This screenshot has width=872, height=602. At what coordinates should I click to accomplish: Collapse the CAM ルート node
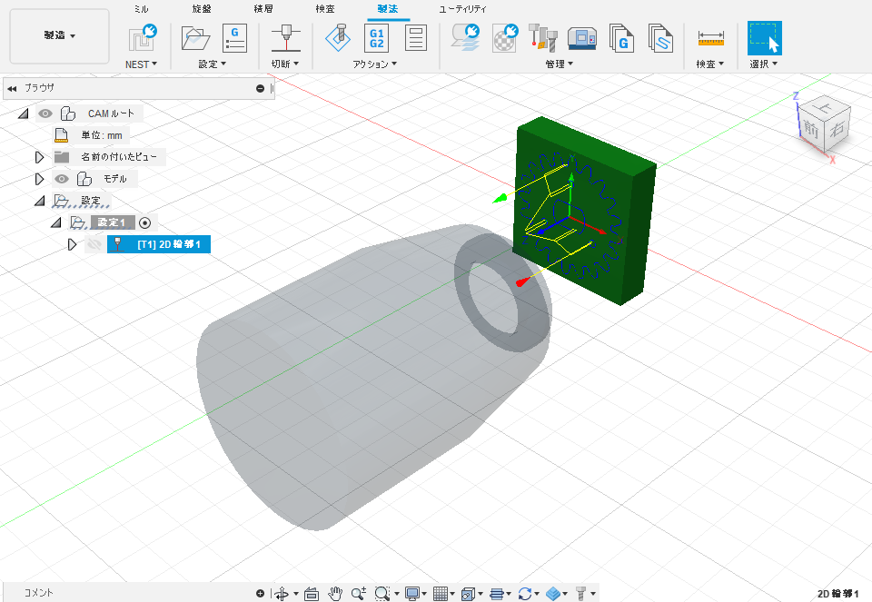(23, 113)
